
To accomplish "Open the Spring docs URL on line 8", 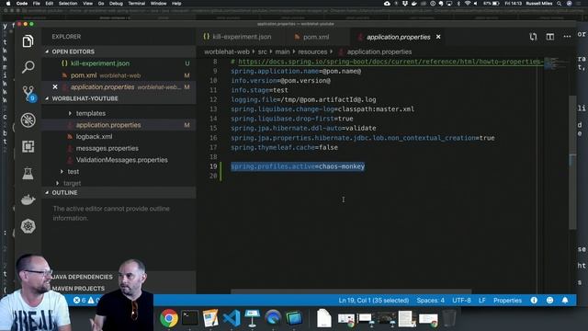I will (x=390, y=62).
